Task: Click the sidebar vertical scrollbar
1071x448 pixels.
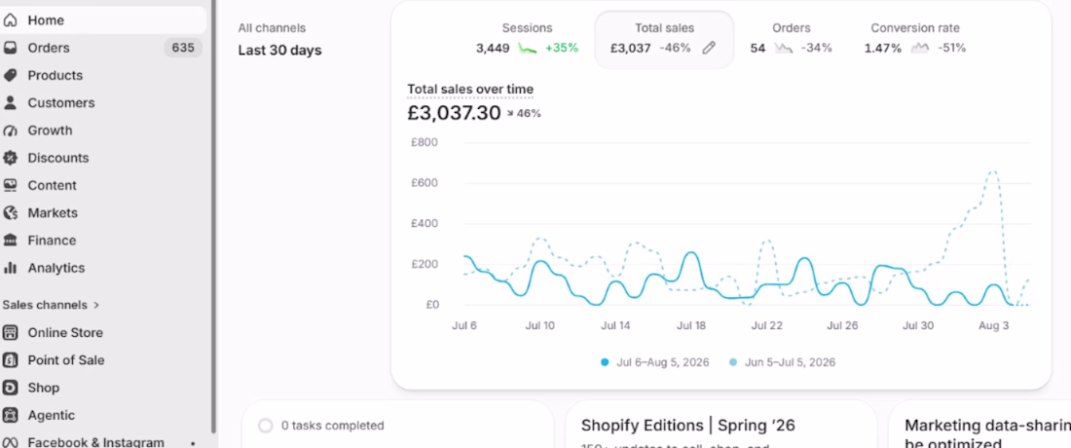Action: point(213,215)
